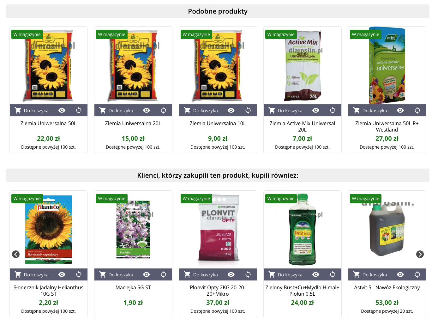Click quick-view eye icon for Ziemia Uniwersalna 50L
Image resolution: width=432 pixels, height=320 pixels.
pos(62,110)
